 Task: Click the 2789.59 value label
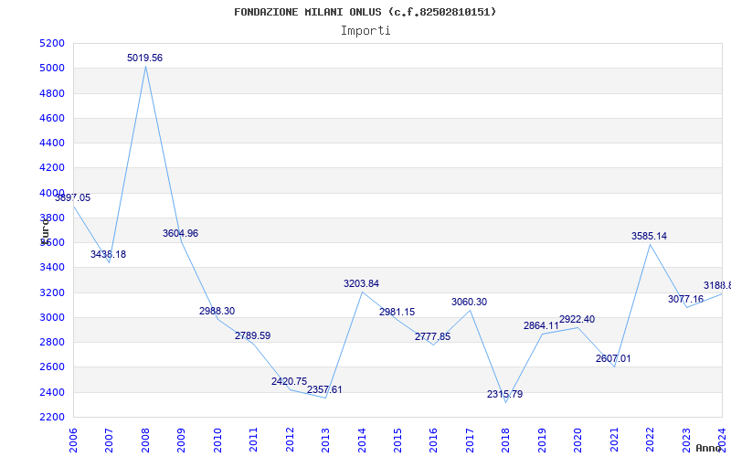click(253, 335)
